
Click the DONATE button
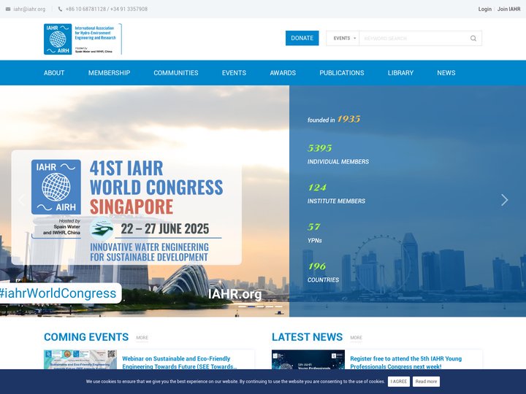pos(302,38)
